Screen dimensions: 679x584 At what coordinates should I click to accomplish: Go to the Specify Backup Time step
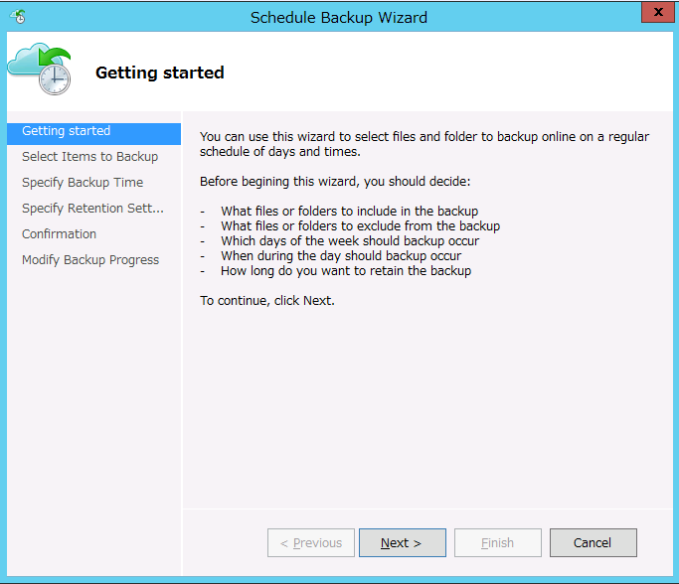point(83,183)
